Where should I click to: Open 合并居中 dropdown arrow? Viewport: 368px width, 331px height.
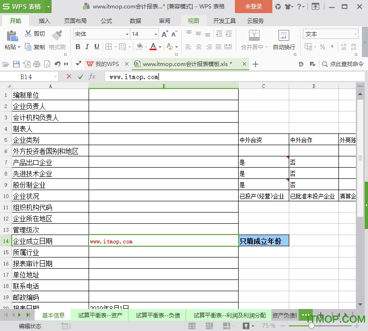point(266,47)
